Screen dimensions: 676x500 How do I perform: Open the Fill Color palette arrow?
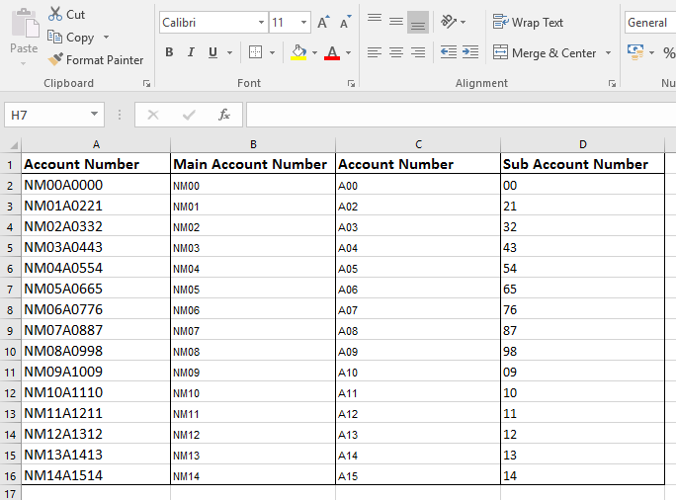(x=314, y=53)
